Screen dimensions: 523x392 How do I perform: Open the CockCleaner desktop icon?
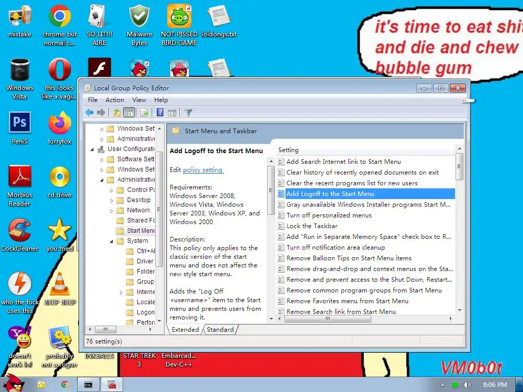point(20,235)
